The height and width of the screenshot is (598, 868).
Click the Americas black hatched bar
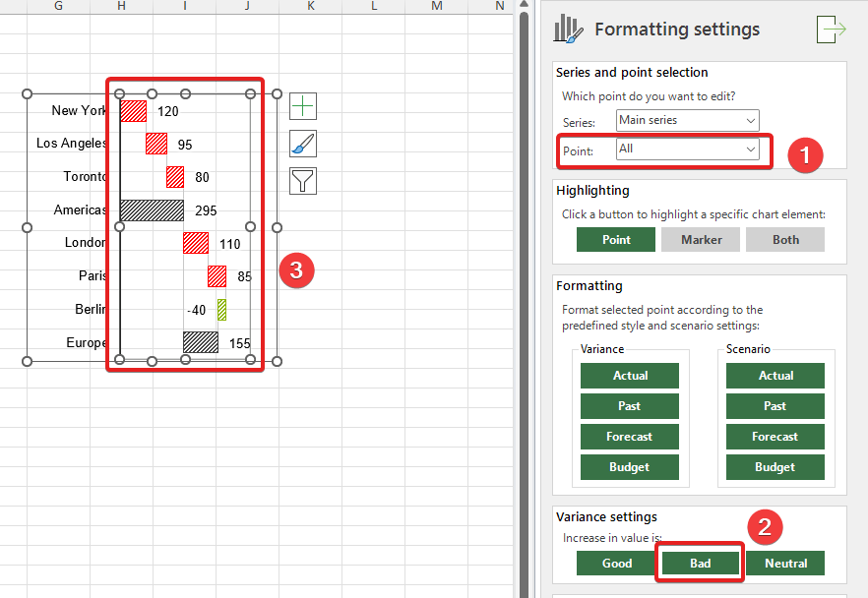pyautogui.click(x=152, y=210)
